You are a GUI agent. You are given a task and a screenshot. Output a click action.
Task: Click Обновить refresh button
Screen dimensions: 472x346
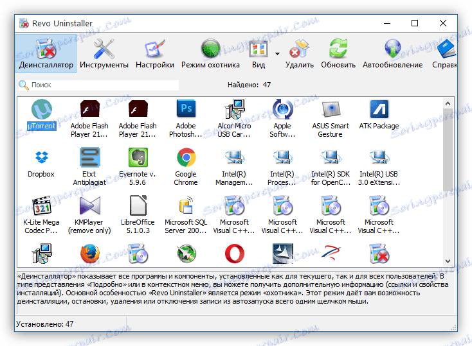point(338,53)
